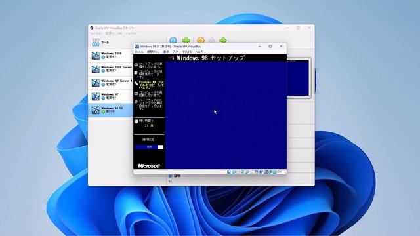Click optical disk icon in VM status bar
420x236 pixels.
[234, 172]
